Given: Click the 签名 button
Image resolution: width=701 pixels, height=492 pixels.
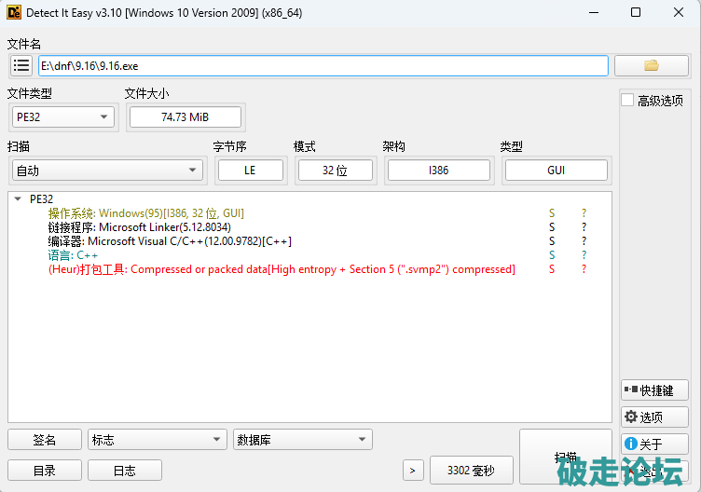Looking at the screenshot, I should pyautogui.click(x=44, y=440).
